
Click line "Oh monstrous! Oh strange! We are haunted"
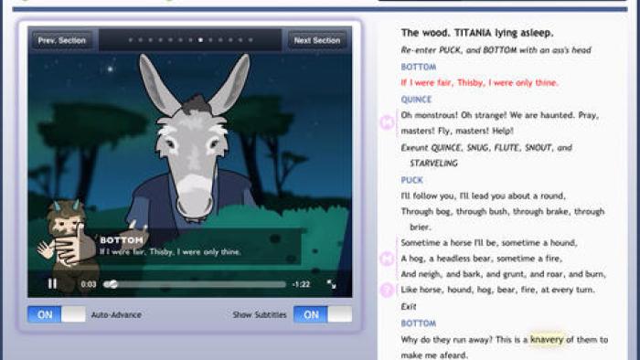tap(499, 115)
